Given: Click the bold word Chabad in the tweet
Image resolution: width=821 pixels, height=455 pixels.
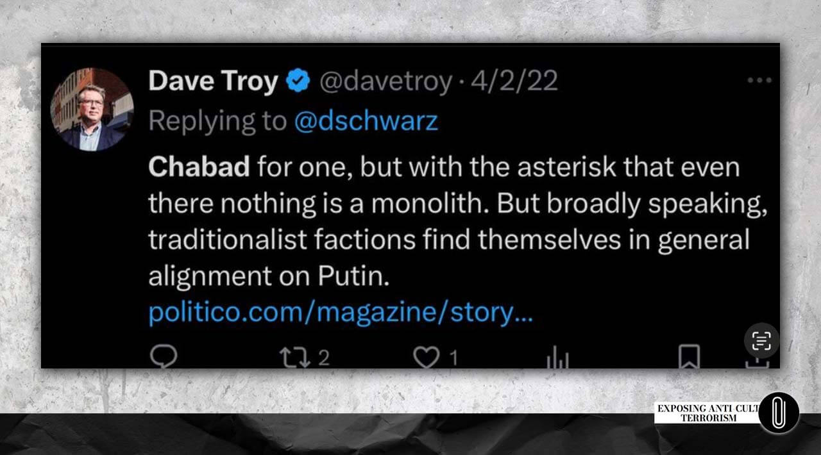Looking at the screenshot, I should pos(199,167).
